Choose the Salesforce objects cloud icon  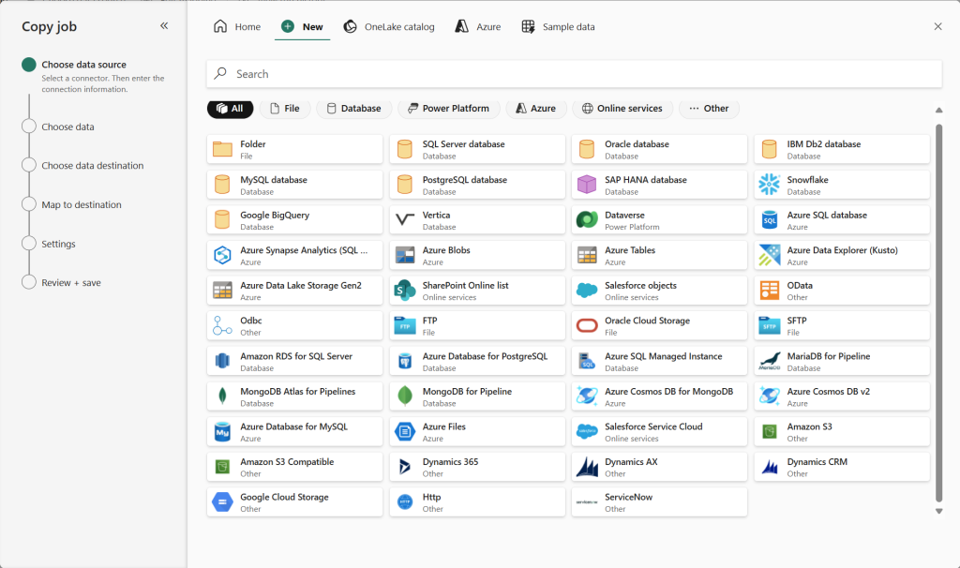click(587, 291)
